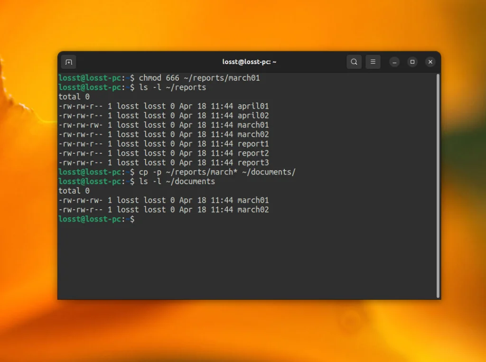Click the ls -l ~/documents command line

coord(177,181)
